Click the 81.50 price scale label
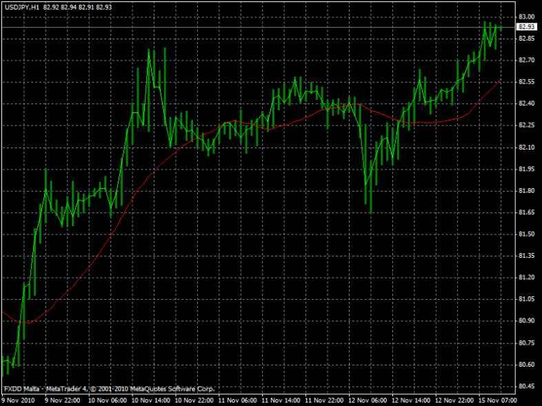Viewport: 542px width, 406px height. coord(526,234)
